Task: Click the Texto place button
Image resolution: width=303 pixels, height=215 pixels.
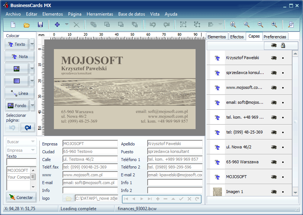Action: coord(17,44)
